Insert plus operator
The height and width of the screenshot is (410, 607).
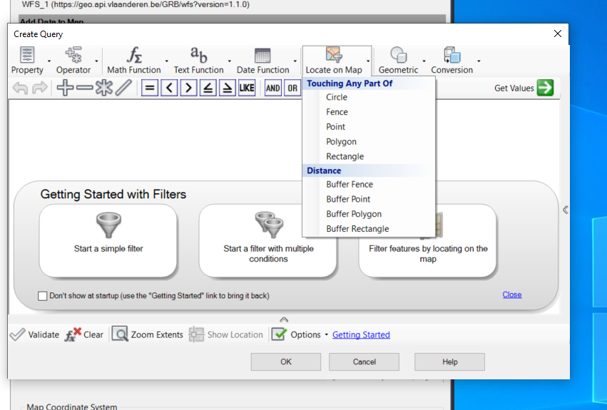click(x=65, y=88)
